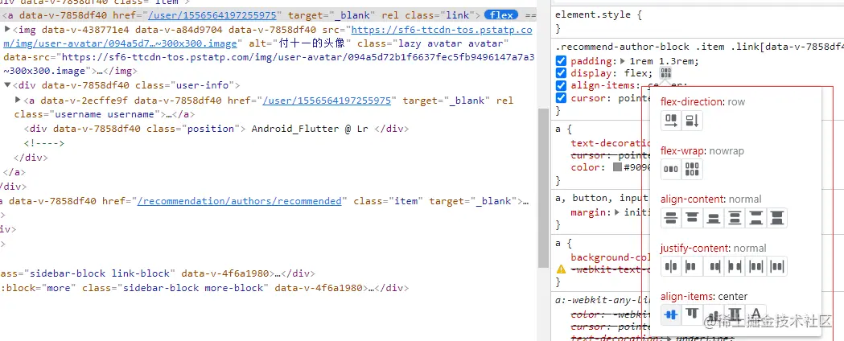The height and width of the screenshot is (341, 844).
Task: Set justify-content to center icon
Action: [671, 266]
